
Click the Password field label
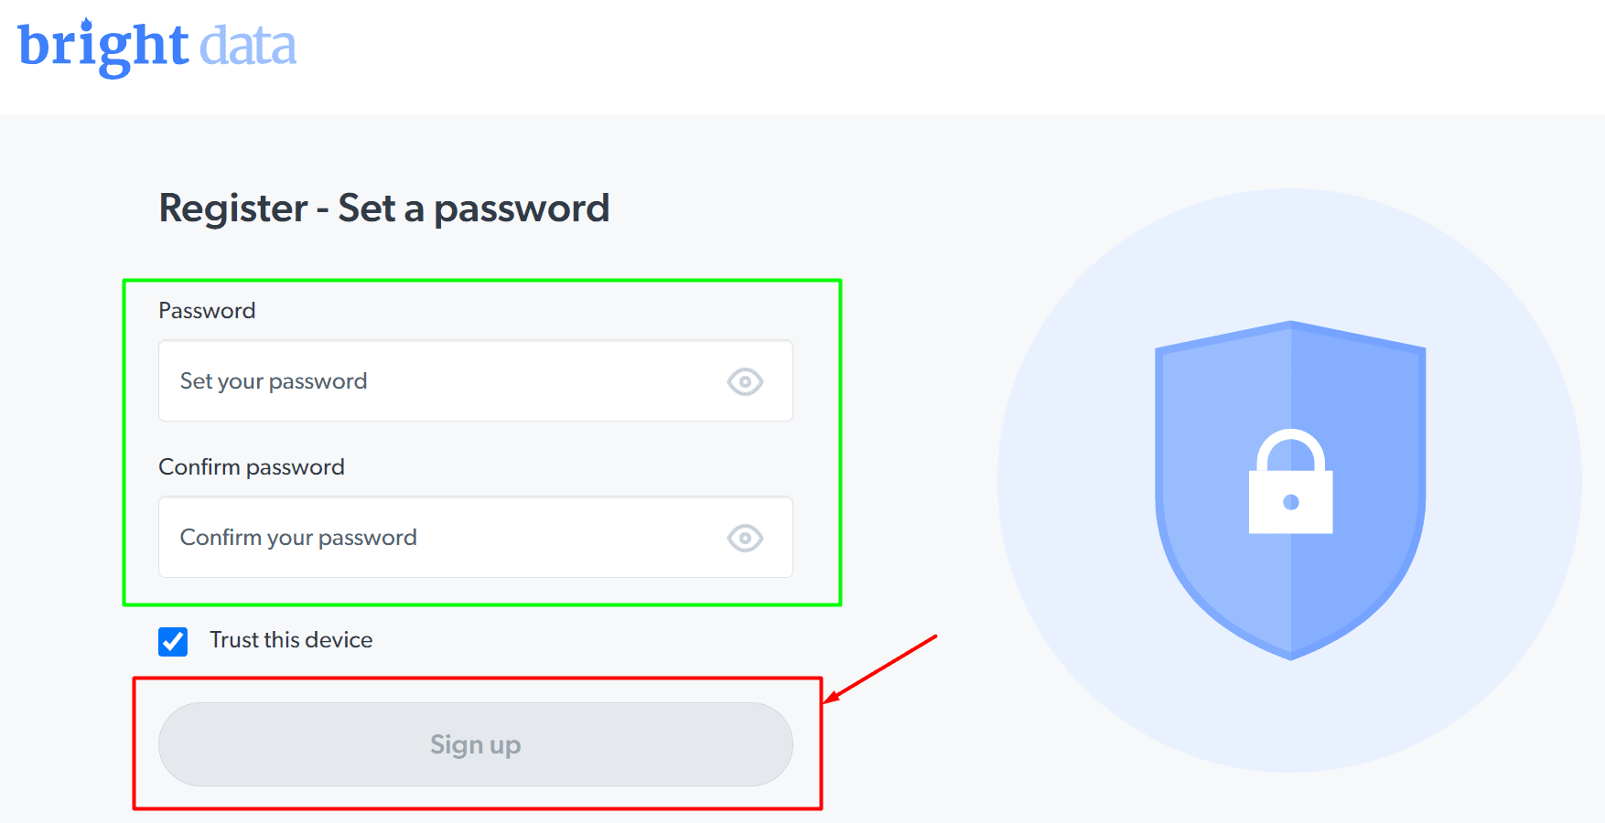click(x=207, y=311)
